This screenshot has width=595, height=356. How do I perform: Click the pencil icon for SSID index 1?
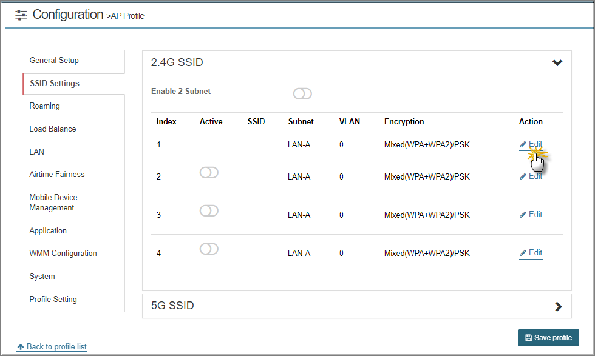tap(523, 144)
